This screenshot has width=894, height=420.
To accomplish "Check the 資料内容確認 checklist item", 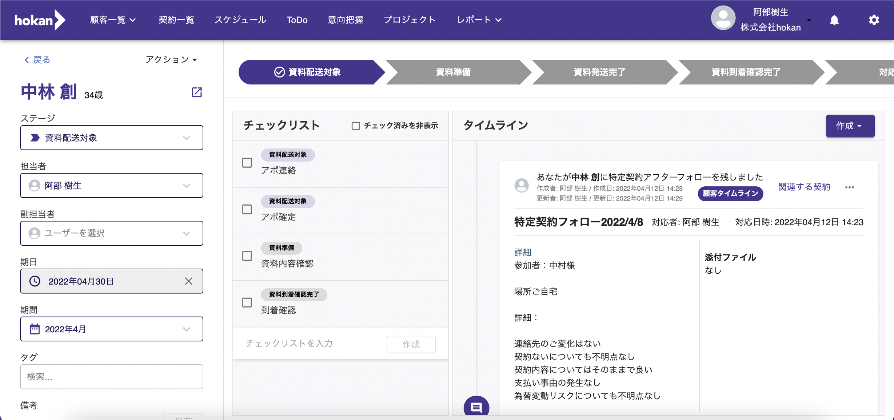I will coord(247,256).
